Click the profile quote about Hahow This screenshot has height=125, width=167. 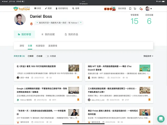pyautogui.click(x=59, y=23)
